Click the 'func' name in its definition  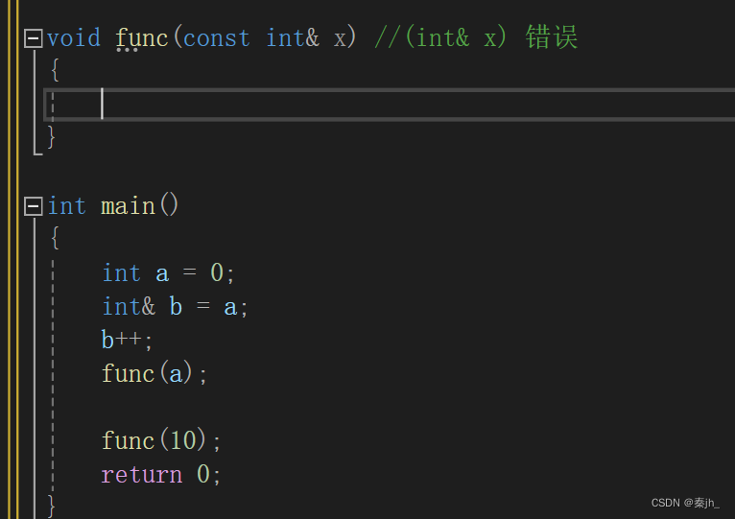142,38
